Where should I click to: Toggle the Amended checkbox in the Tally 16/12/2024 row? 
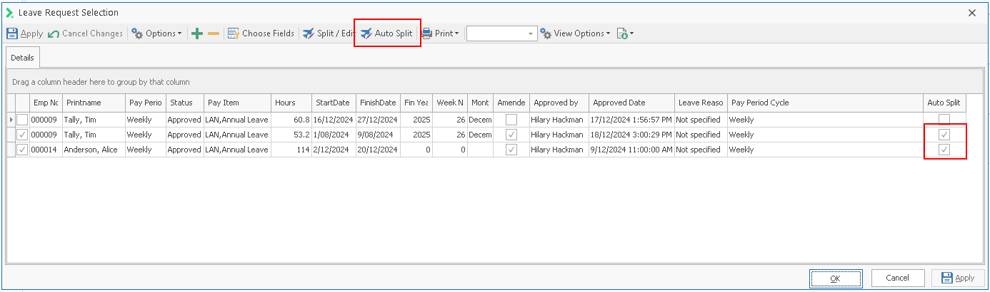pos(511,120)
